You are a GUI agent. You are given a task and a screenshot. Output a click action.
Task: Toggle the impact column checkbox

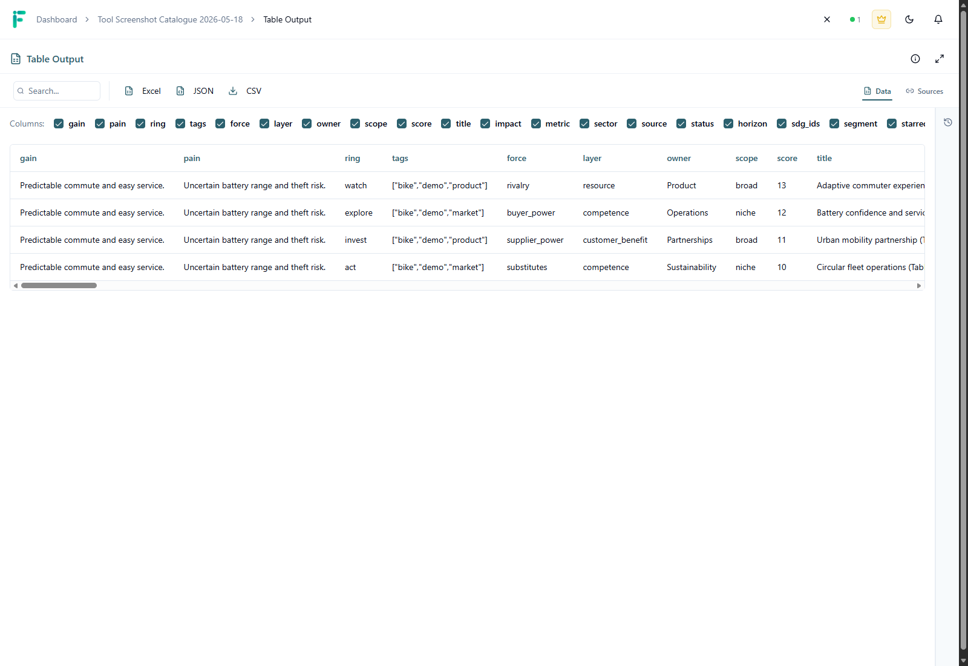click(485, 124)
